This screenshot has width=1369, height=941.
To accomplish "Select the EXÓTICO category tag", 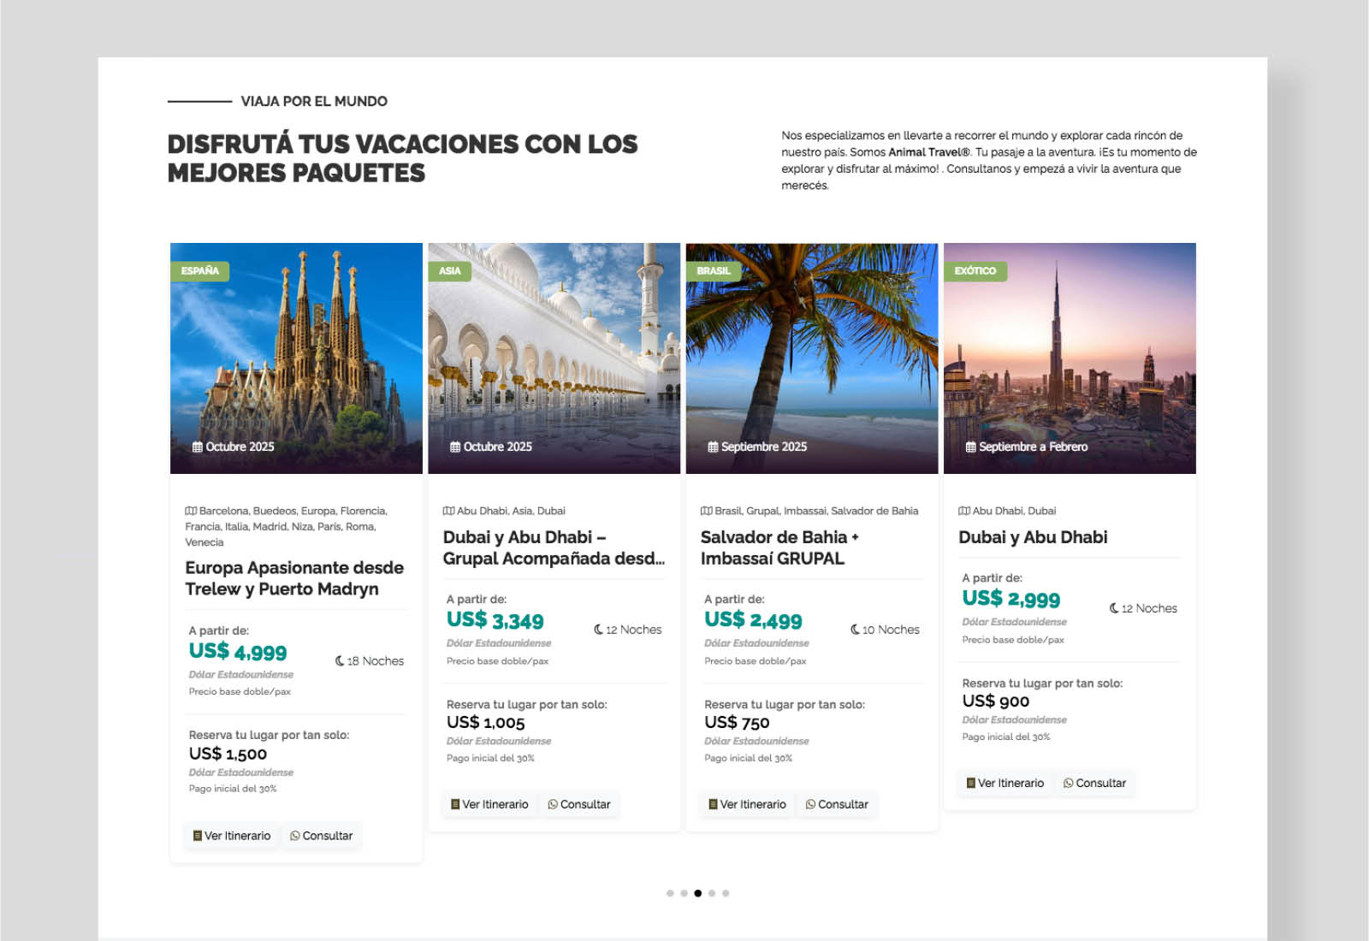I will [x=975, y=270].
